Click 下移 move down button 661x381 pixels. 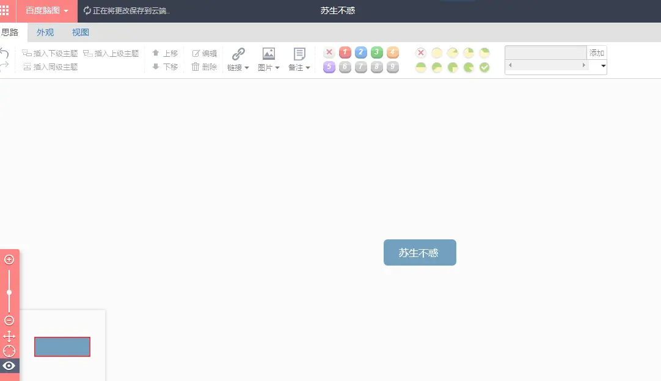[165, 67]
